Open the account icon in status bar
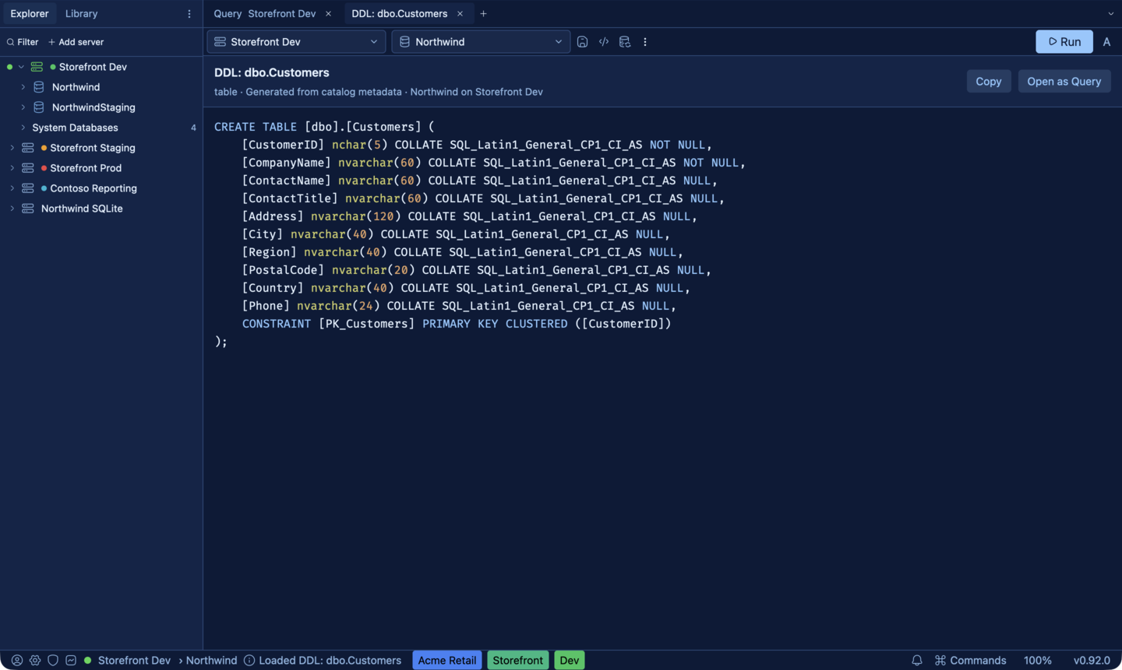Screen dimensions: 1122x670 pyautogui.click(x=16, y=660)
